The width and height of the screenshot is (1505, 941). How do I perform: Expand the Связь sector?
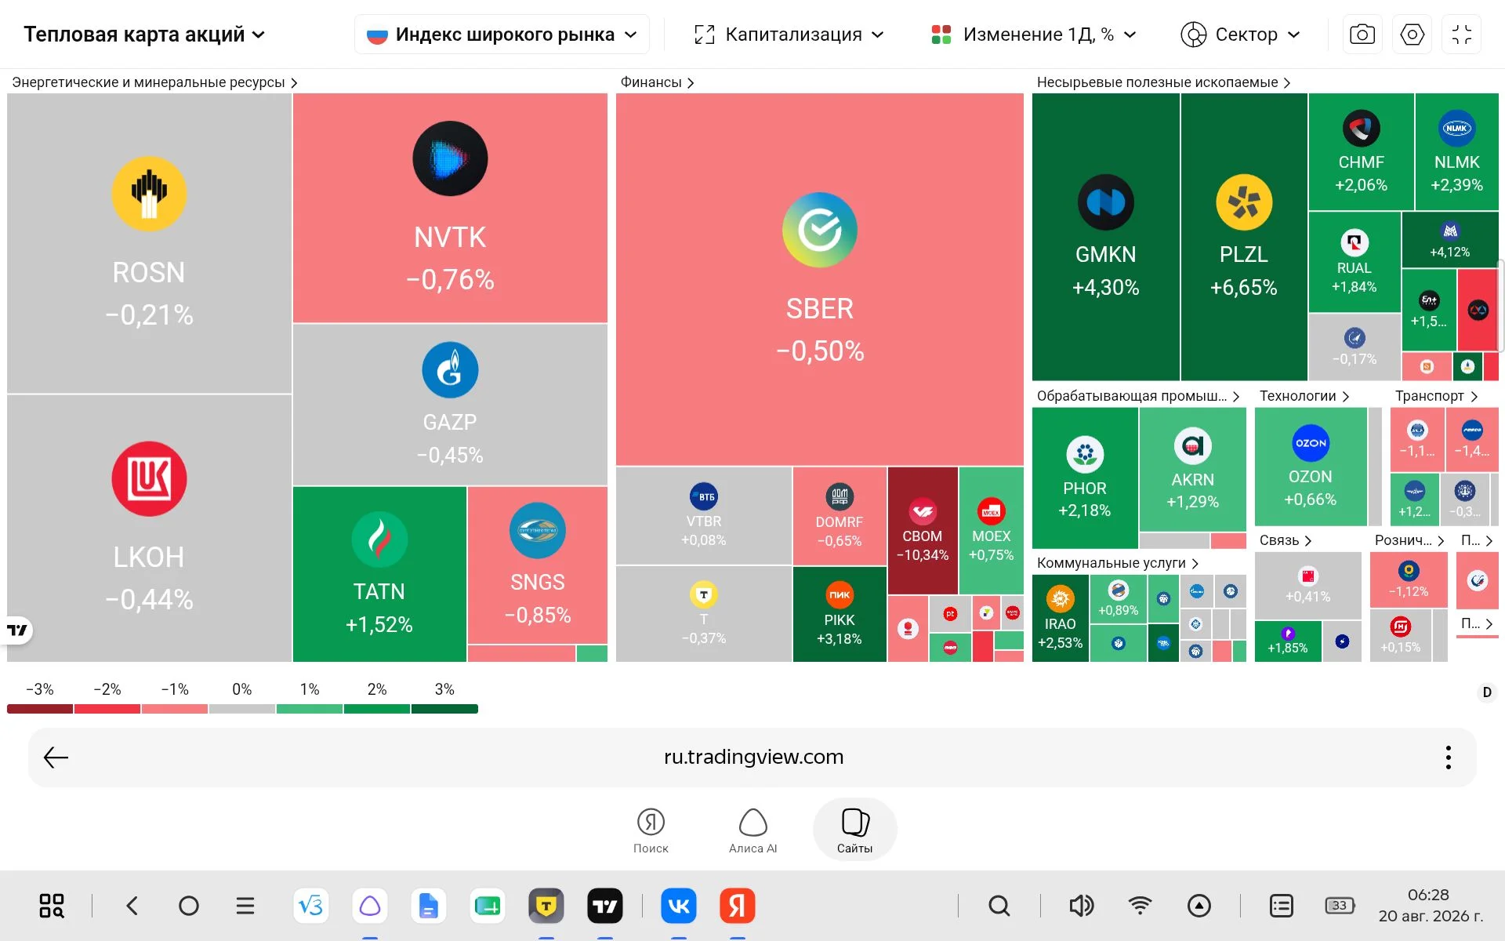coord(1286,540)
